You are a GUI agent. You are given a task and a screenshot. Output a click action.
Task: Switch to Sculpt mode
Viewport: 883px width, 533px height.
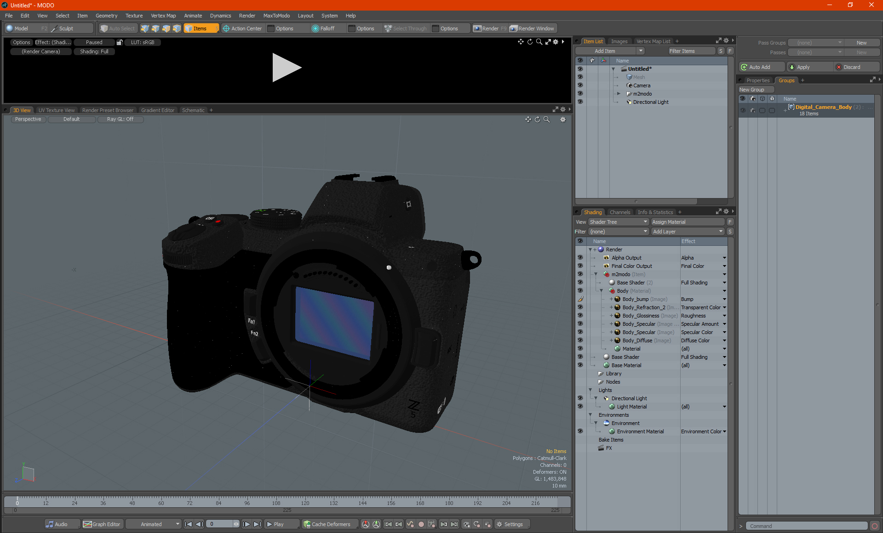click(x=71, y=28)
